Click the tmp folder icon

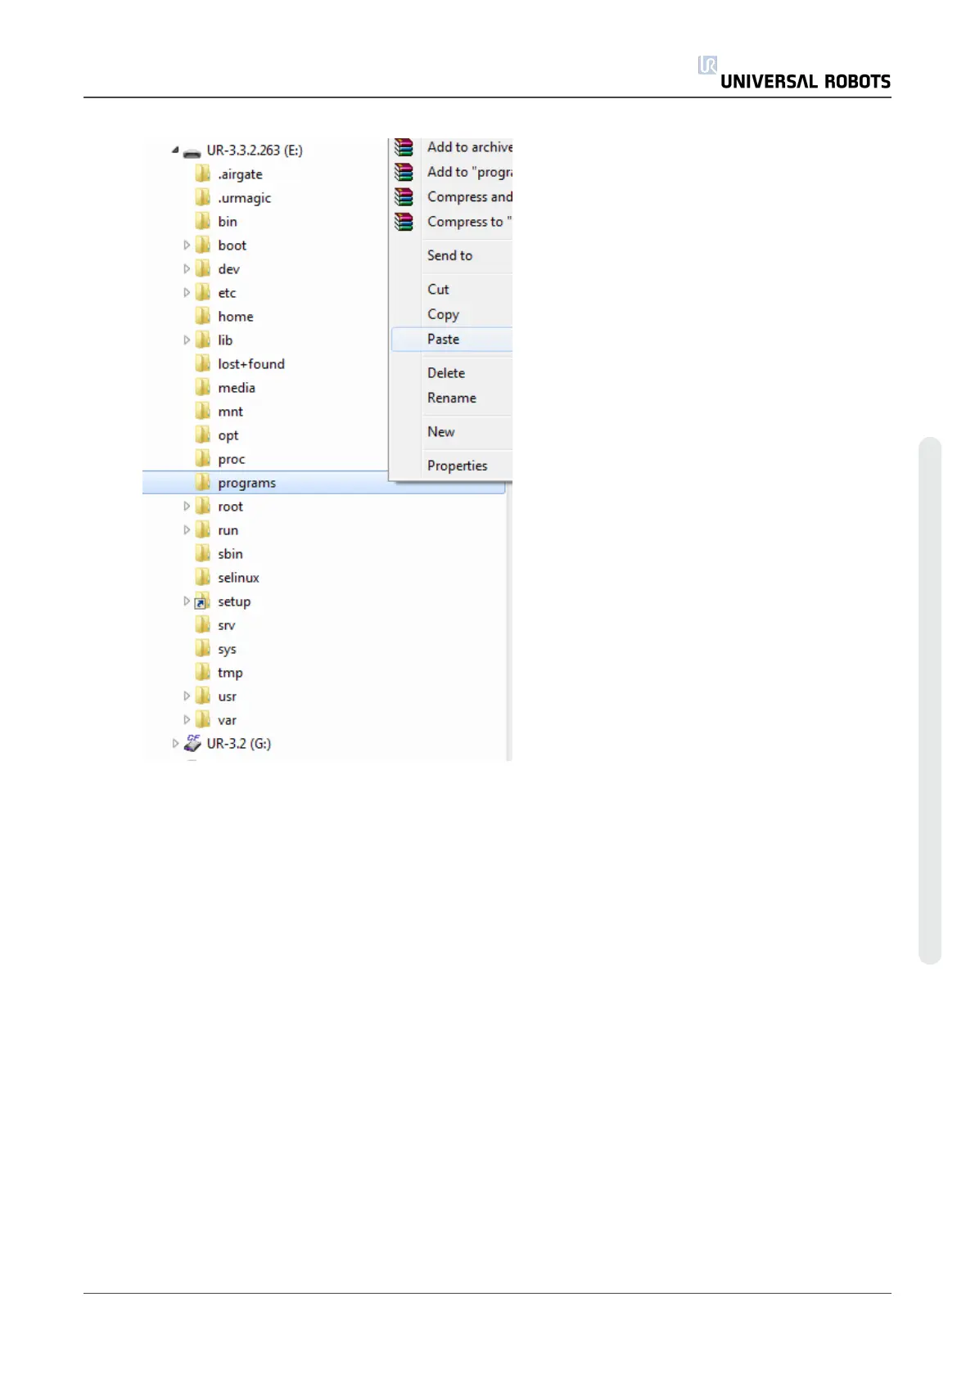[x=203, y=672]
